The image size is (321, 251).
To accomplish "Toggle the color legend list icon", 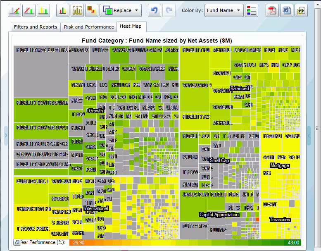I will pos(252,10).
